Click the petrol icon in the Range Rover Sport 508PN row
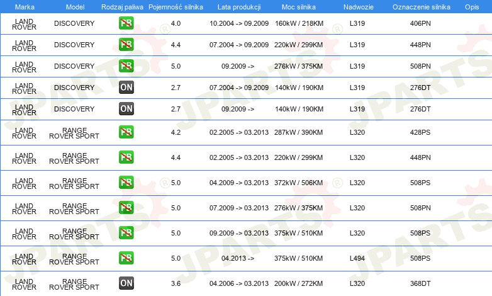The image size is (492, 296). tap(126, 208)
